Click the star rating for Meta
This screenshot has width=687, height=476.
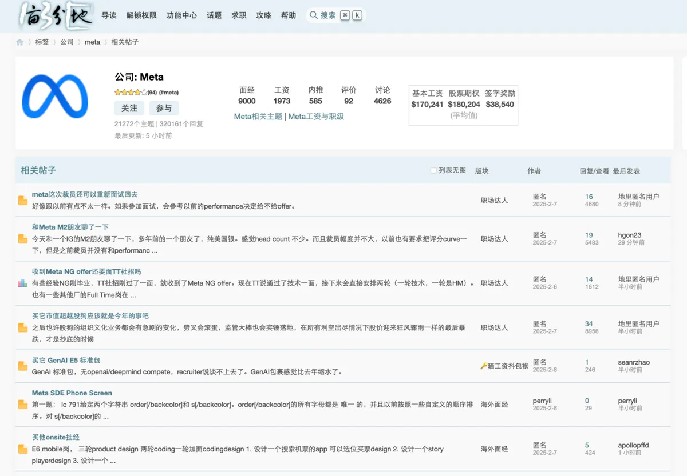tap(131, 93)
